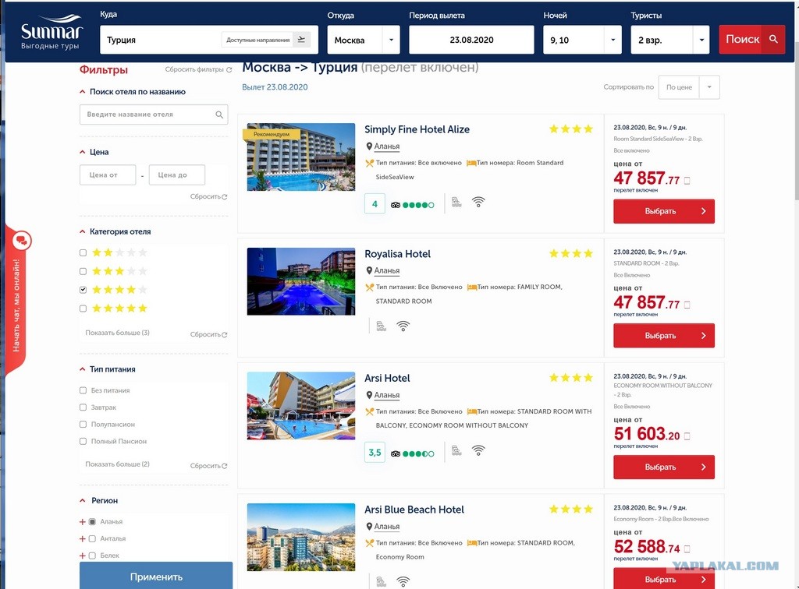
Task: Click plus icon to expand Аланья region
Action: 83,522
